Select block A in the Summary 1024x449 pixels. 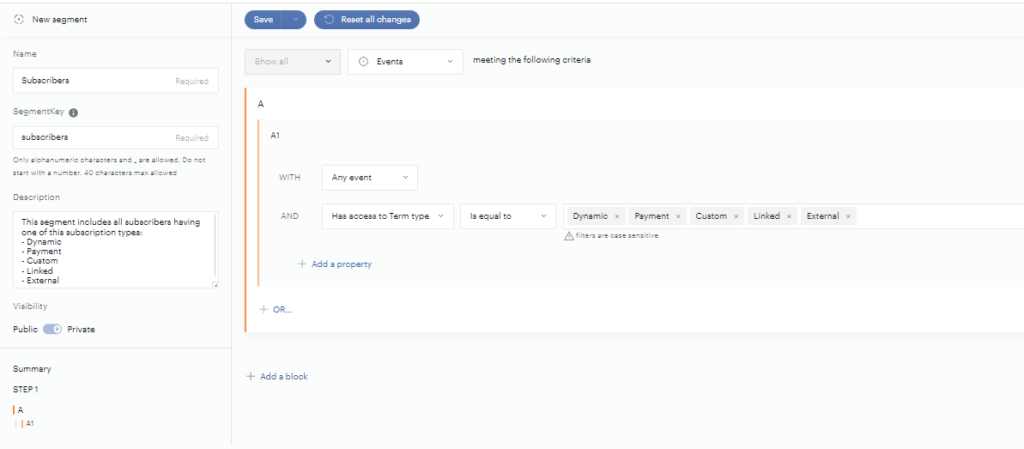(21, 410)
